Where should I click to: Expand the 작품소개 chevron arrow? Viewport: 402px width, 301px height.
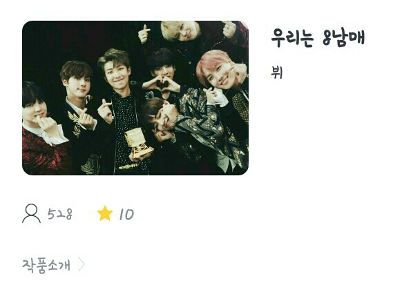pos(82,264)
